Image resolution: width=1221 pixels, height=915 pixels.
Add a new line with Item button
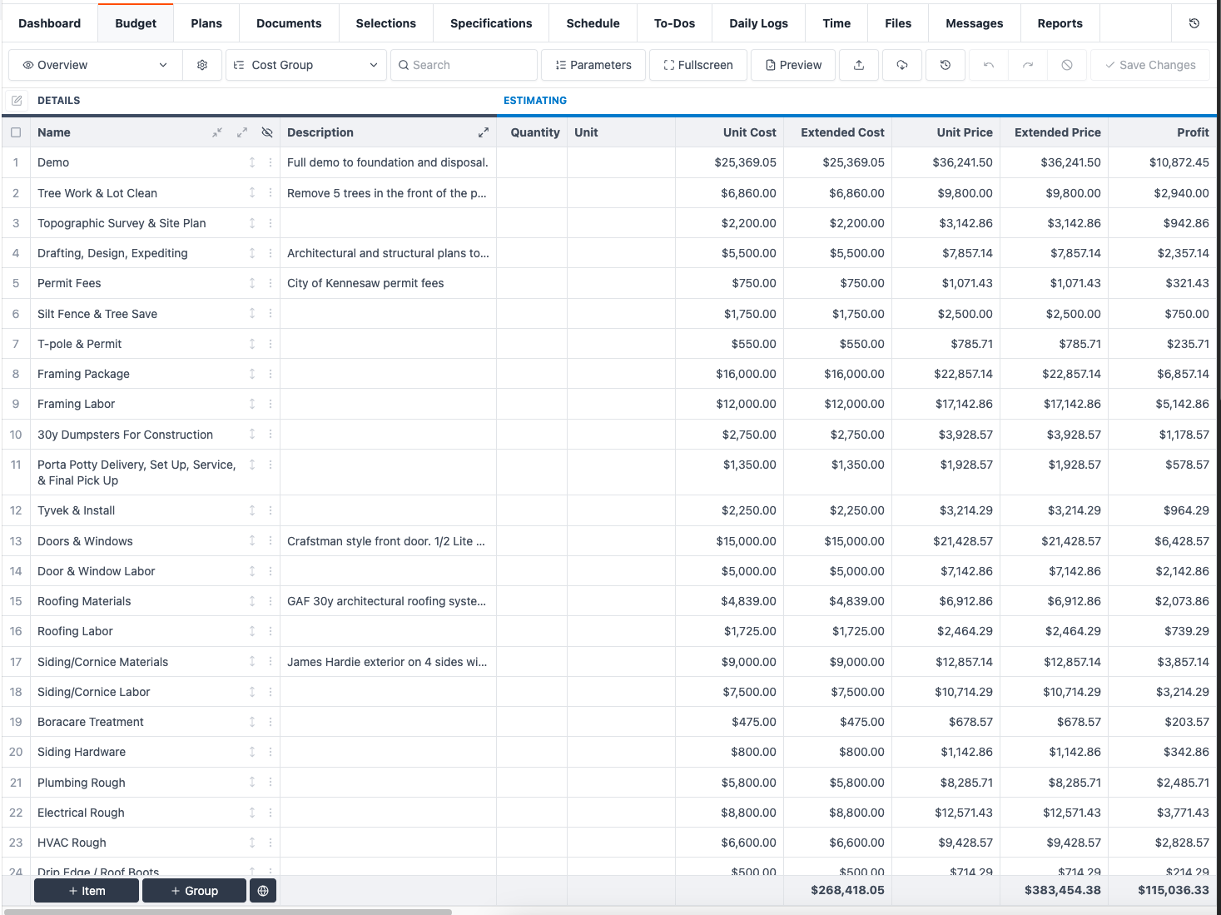tap(87, 891)
